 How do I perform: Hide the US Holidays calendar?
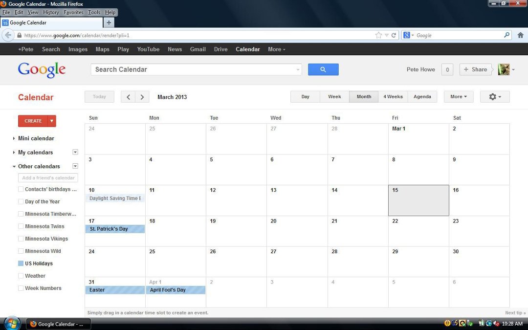coord(21,264)
